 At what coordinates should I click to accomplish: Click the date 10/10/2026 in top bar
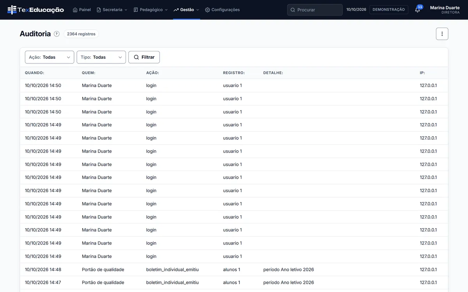coord(356,10)
